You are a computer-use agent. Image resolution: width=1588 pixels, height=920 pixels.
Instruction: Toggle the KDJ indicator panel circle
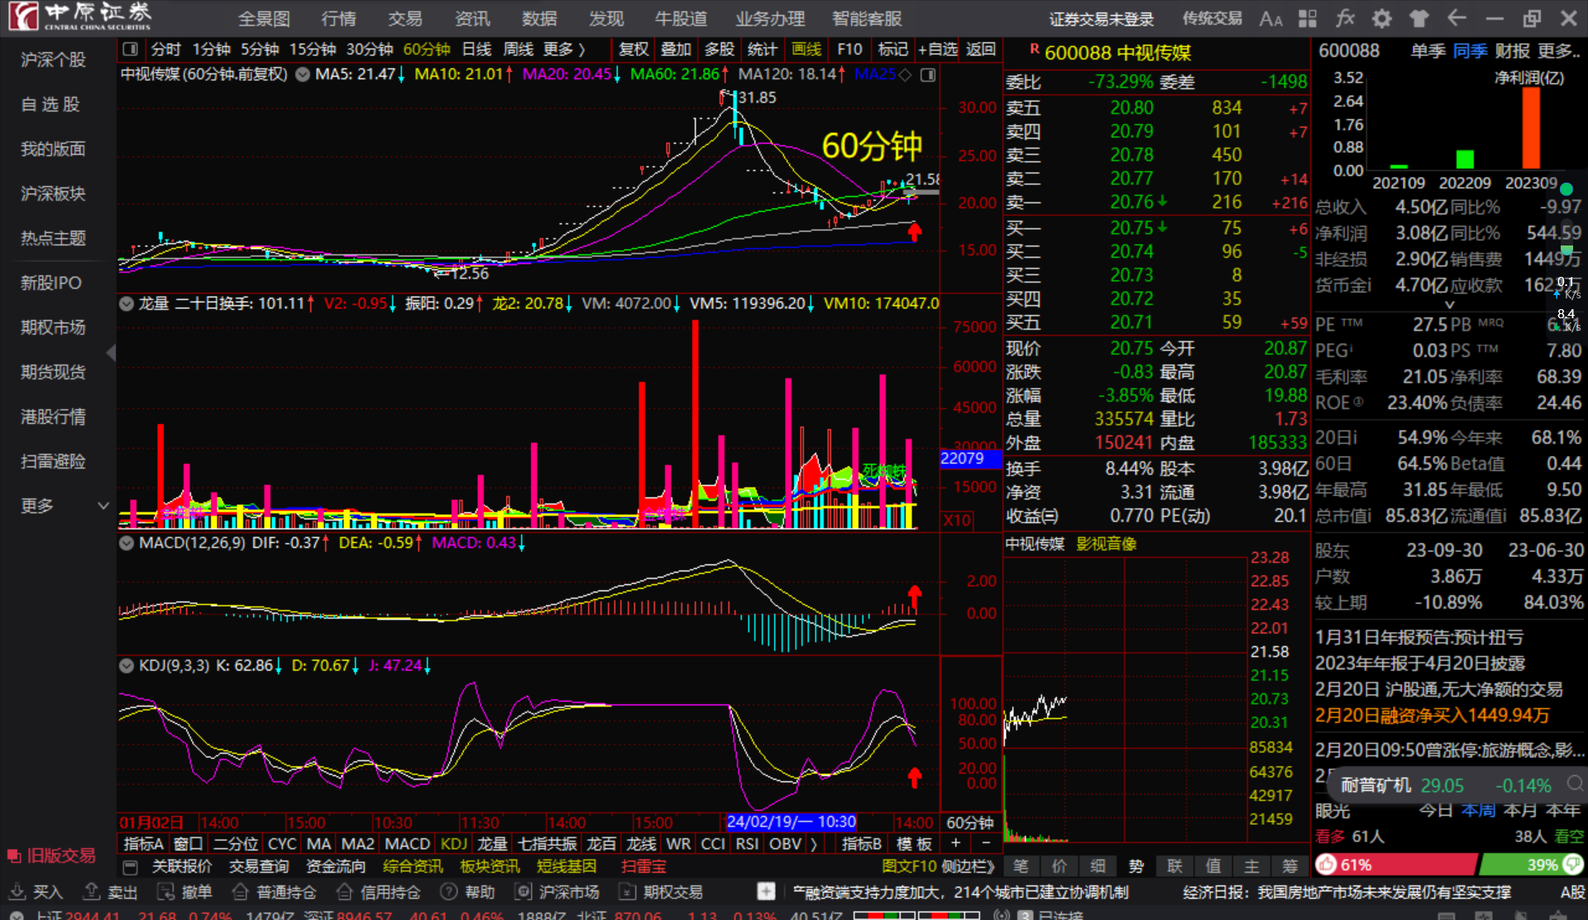(x=127, y=665)
